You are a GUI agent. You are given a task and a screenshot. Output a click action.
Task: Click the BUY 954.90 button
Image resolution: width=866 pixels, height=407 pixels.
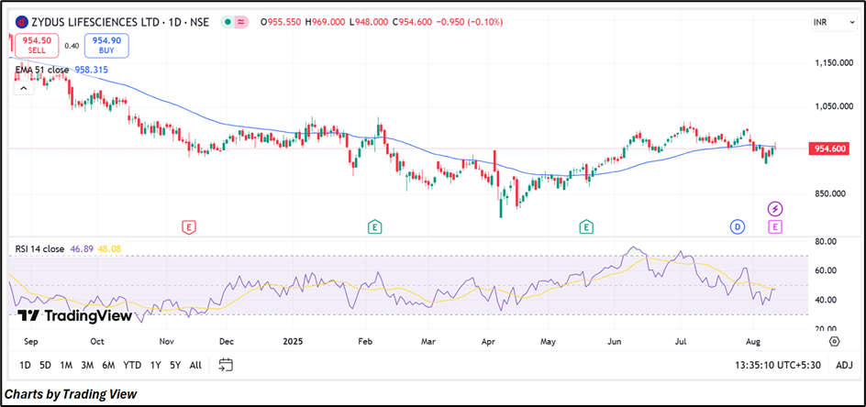107,45
